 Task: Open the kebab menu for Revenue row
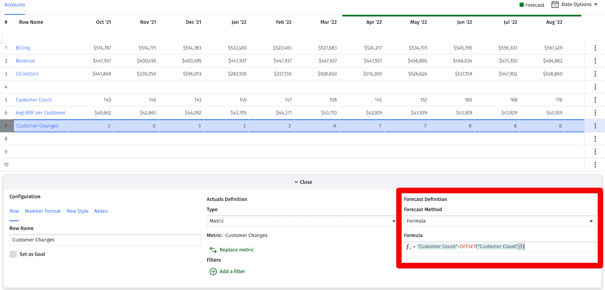595,61
